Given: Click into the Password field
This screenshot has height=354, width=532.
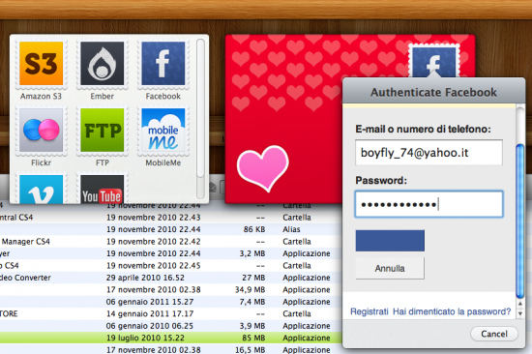Looking at the screenshot, I should click(x=429, y=204).
